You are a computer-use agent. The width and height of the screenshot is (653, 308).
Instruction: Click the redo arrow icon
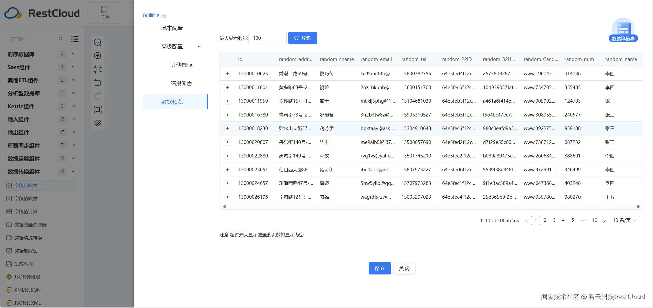[98, 96]
